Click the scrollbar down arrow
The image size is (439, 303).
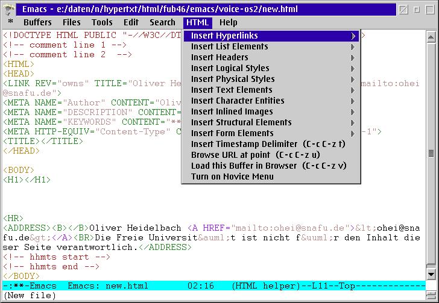tap(431, 275)
